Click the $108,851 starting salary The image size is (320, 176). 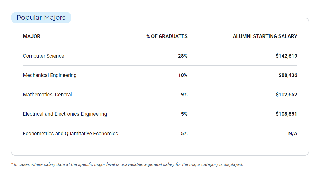(x=286, y=114)
